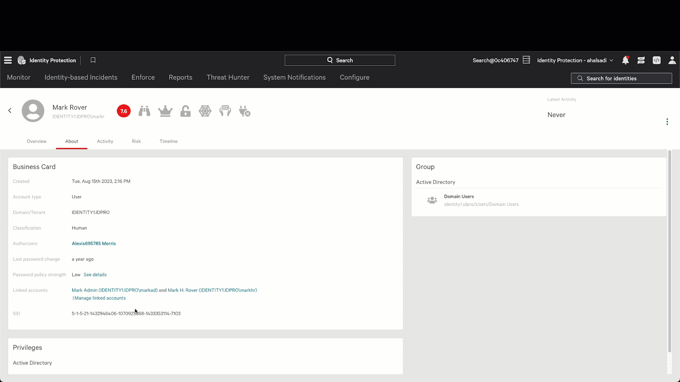Open the user profile icon
The image size is (680, 382).
click(x=672, y=60)
